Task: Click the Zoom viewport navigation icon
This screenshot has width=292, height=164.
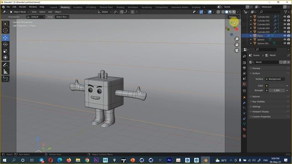Action: point(237,39)
